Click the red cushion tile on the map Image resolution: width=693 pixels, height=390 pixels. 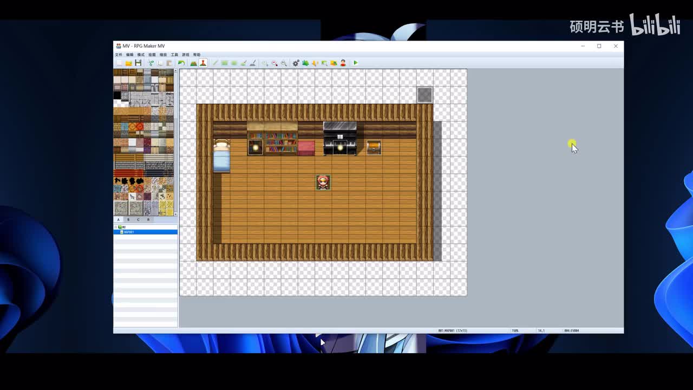pyautogui.click(x=306, y=147)
